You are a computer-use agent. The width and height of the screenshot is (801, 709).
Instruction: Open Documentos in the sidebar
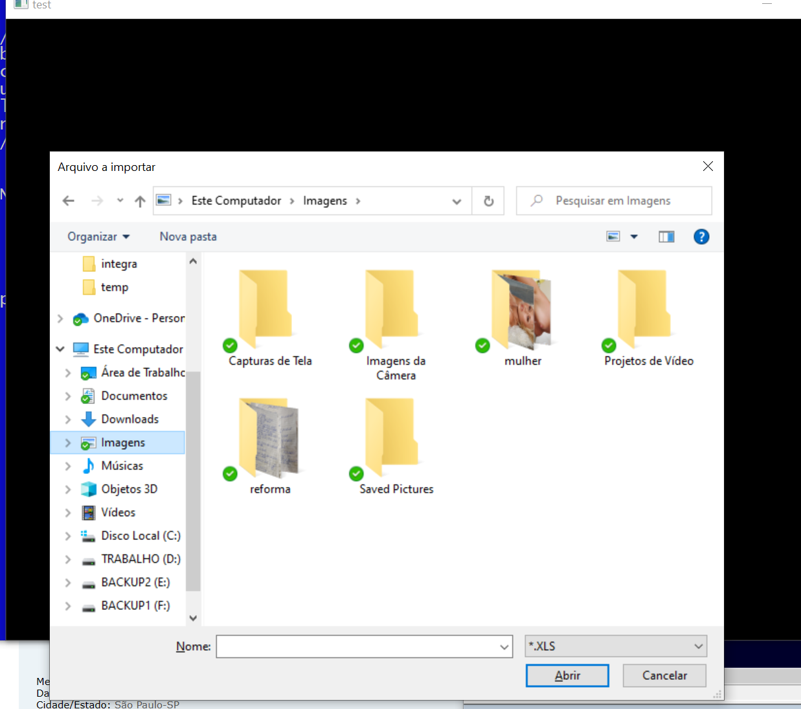(124, 396)
